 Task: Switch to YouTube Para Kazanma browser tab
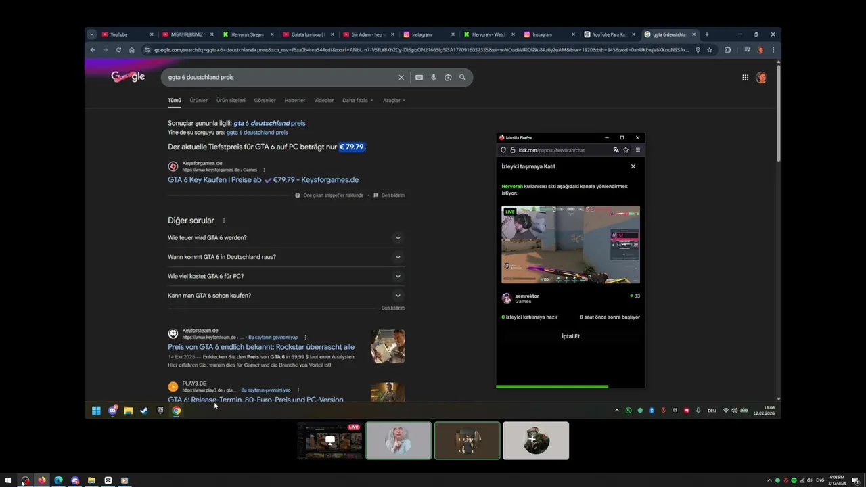[x=609, y=34]
